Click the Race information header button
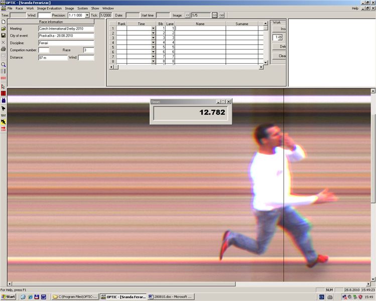Image resolution: width=376 pixels, height=301 pixels. pyautogui.click(x=51, y=22)
